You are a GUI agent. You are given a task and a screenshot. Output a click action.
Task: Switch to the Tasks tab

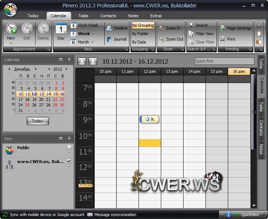83,16
